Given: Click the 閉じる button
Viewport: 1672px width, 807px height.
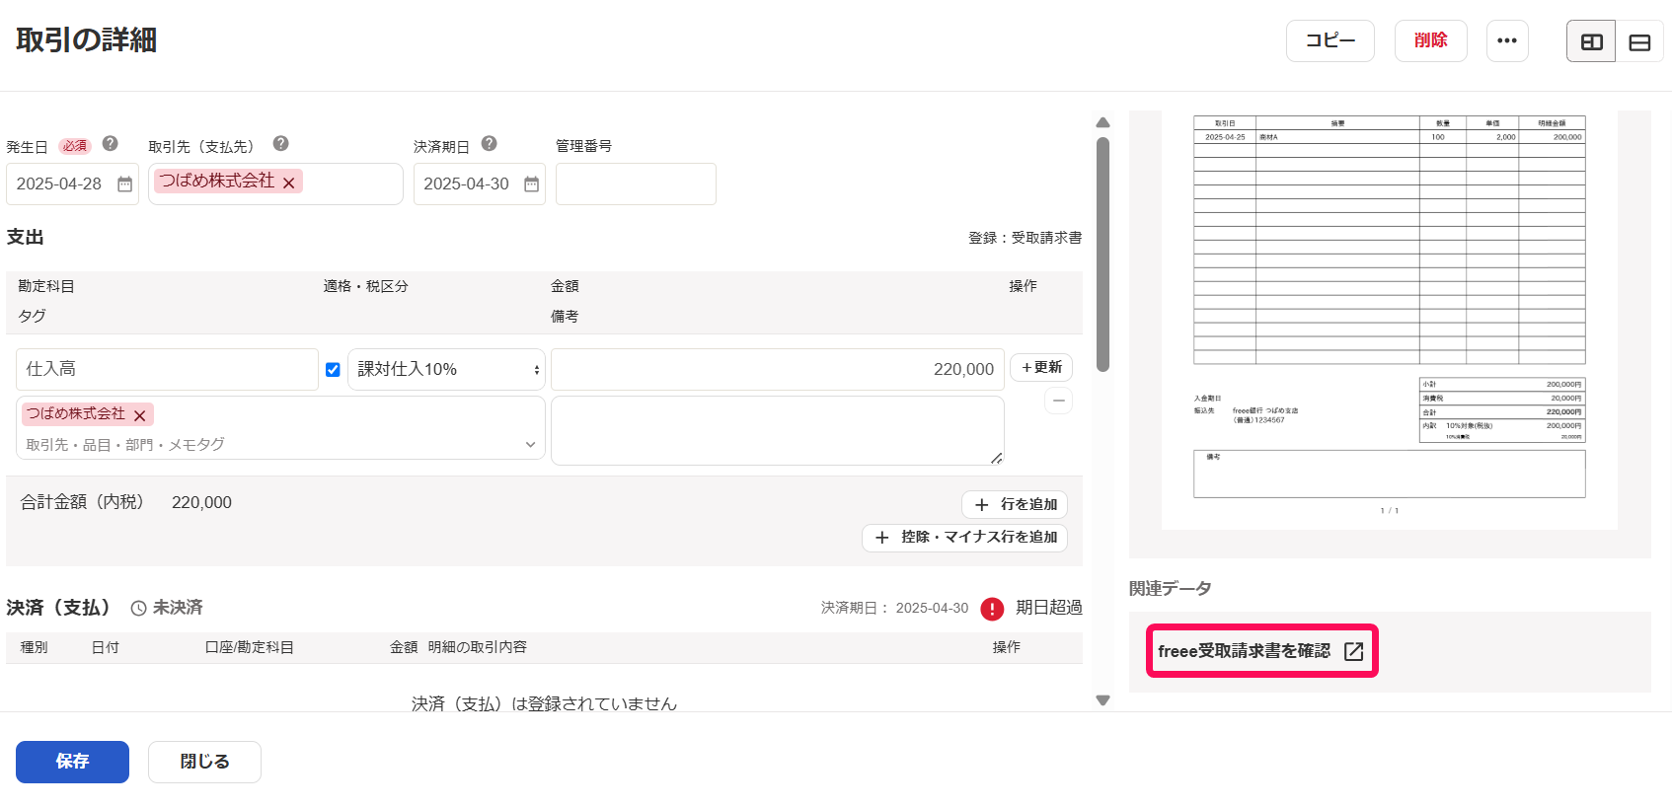Looking at the screenshot, I should [204, 762].
